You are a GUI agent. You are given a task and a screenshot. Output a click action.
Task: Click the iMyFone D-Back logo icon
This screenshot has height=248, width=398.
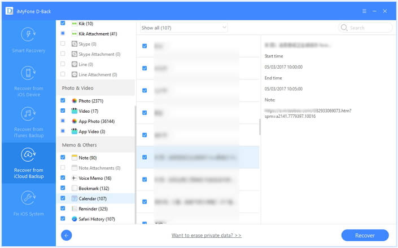coord(10,11)
